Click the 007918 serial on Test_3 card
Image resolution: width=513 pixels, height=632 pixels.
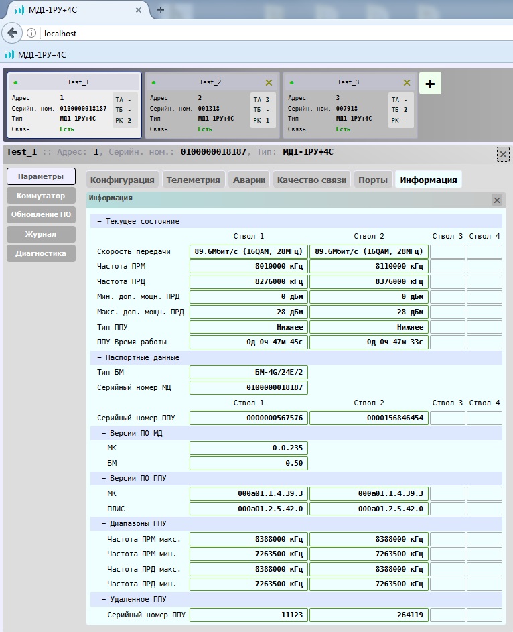(347, 108)
